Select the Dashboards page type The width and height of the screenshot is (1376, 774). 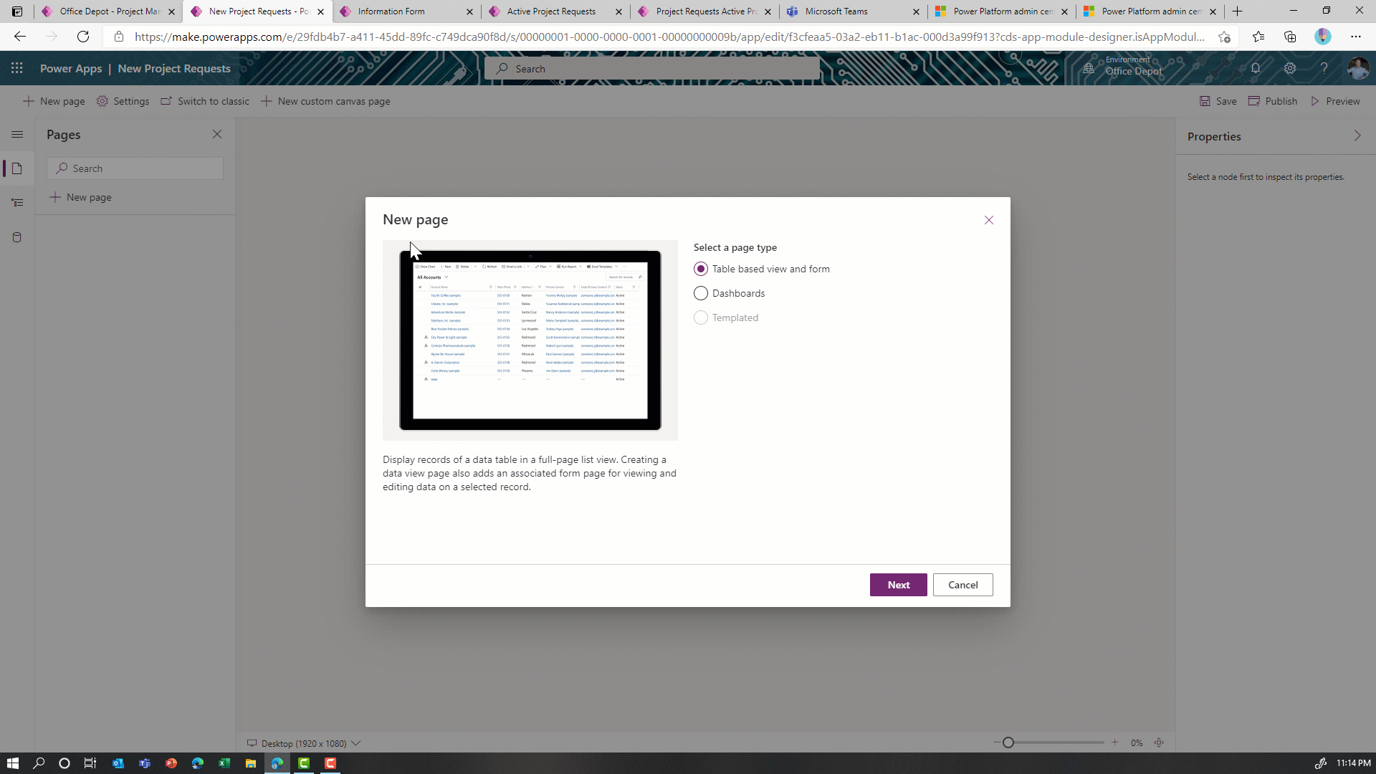(x=701, y=293)
